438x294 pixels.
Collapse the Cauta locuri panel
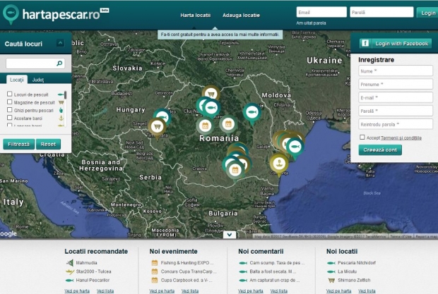pos(60,43)
